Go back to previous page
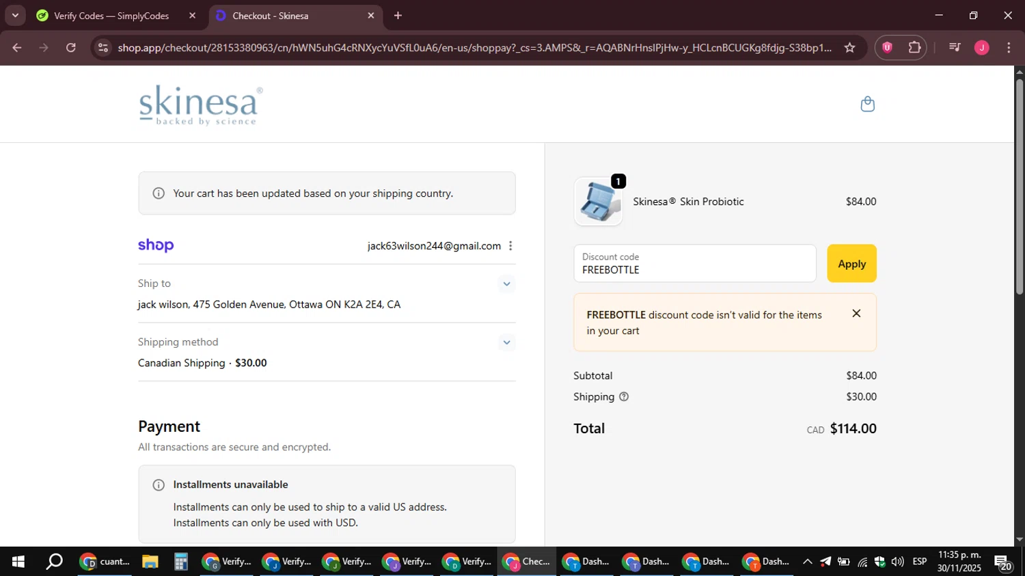Viewport: 1025px width, 576px height. point(17,48)
